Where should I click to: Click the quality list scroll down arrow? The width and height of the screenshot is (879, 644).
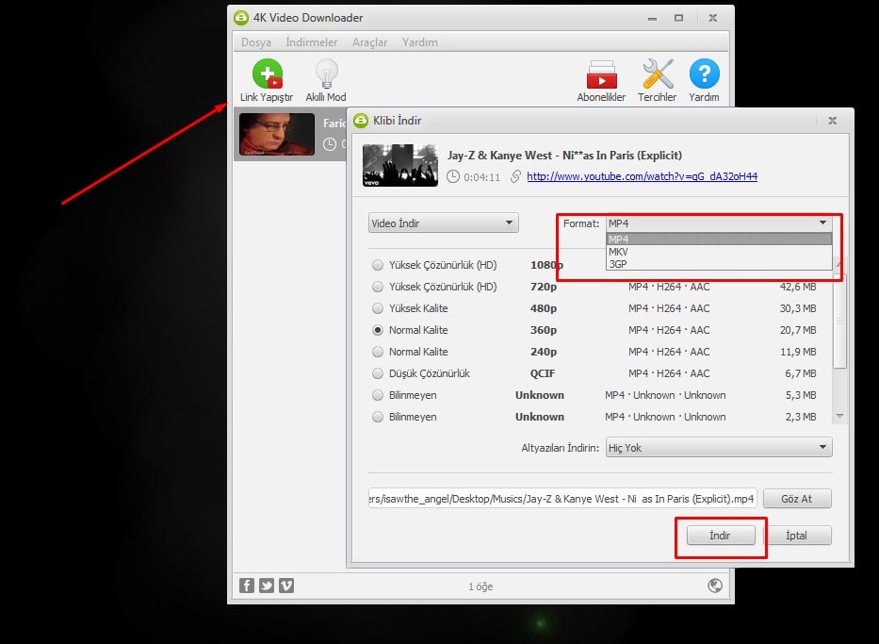[x=839, y=416]
